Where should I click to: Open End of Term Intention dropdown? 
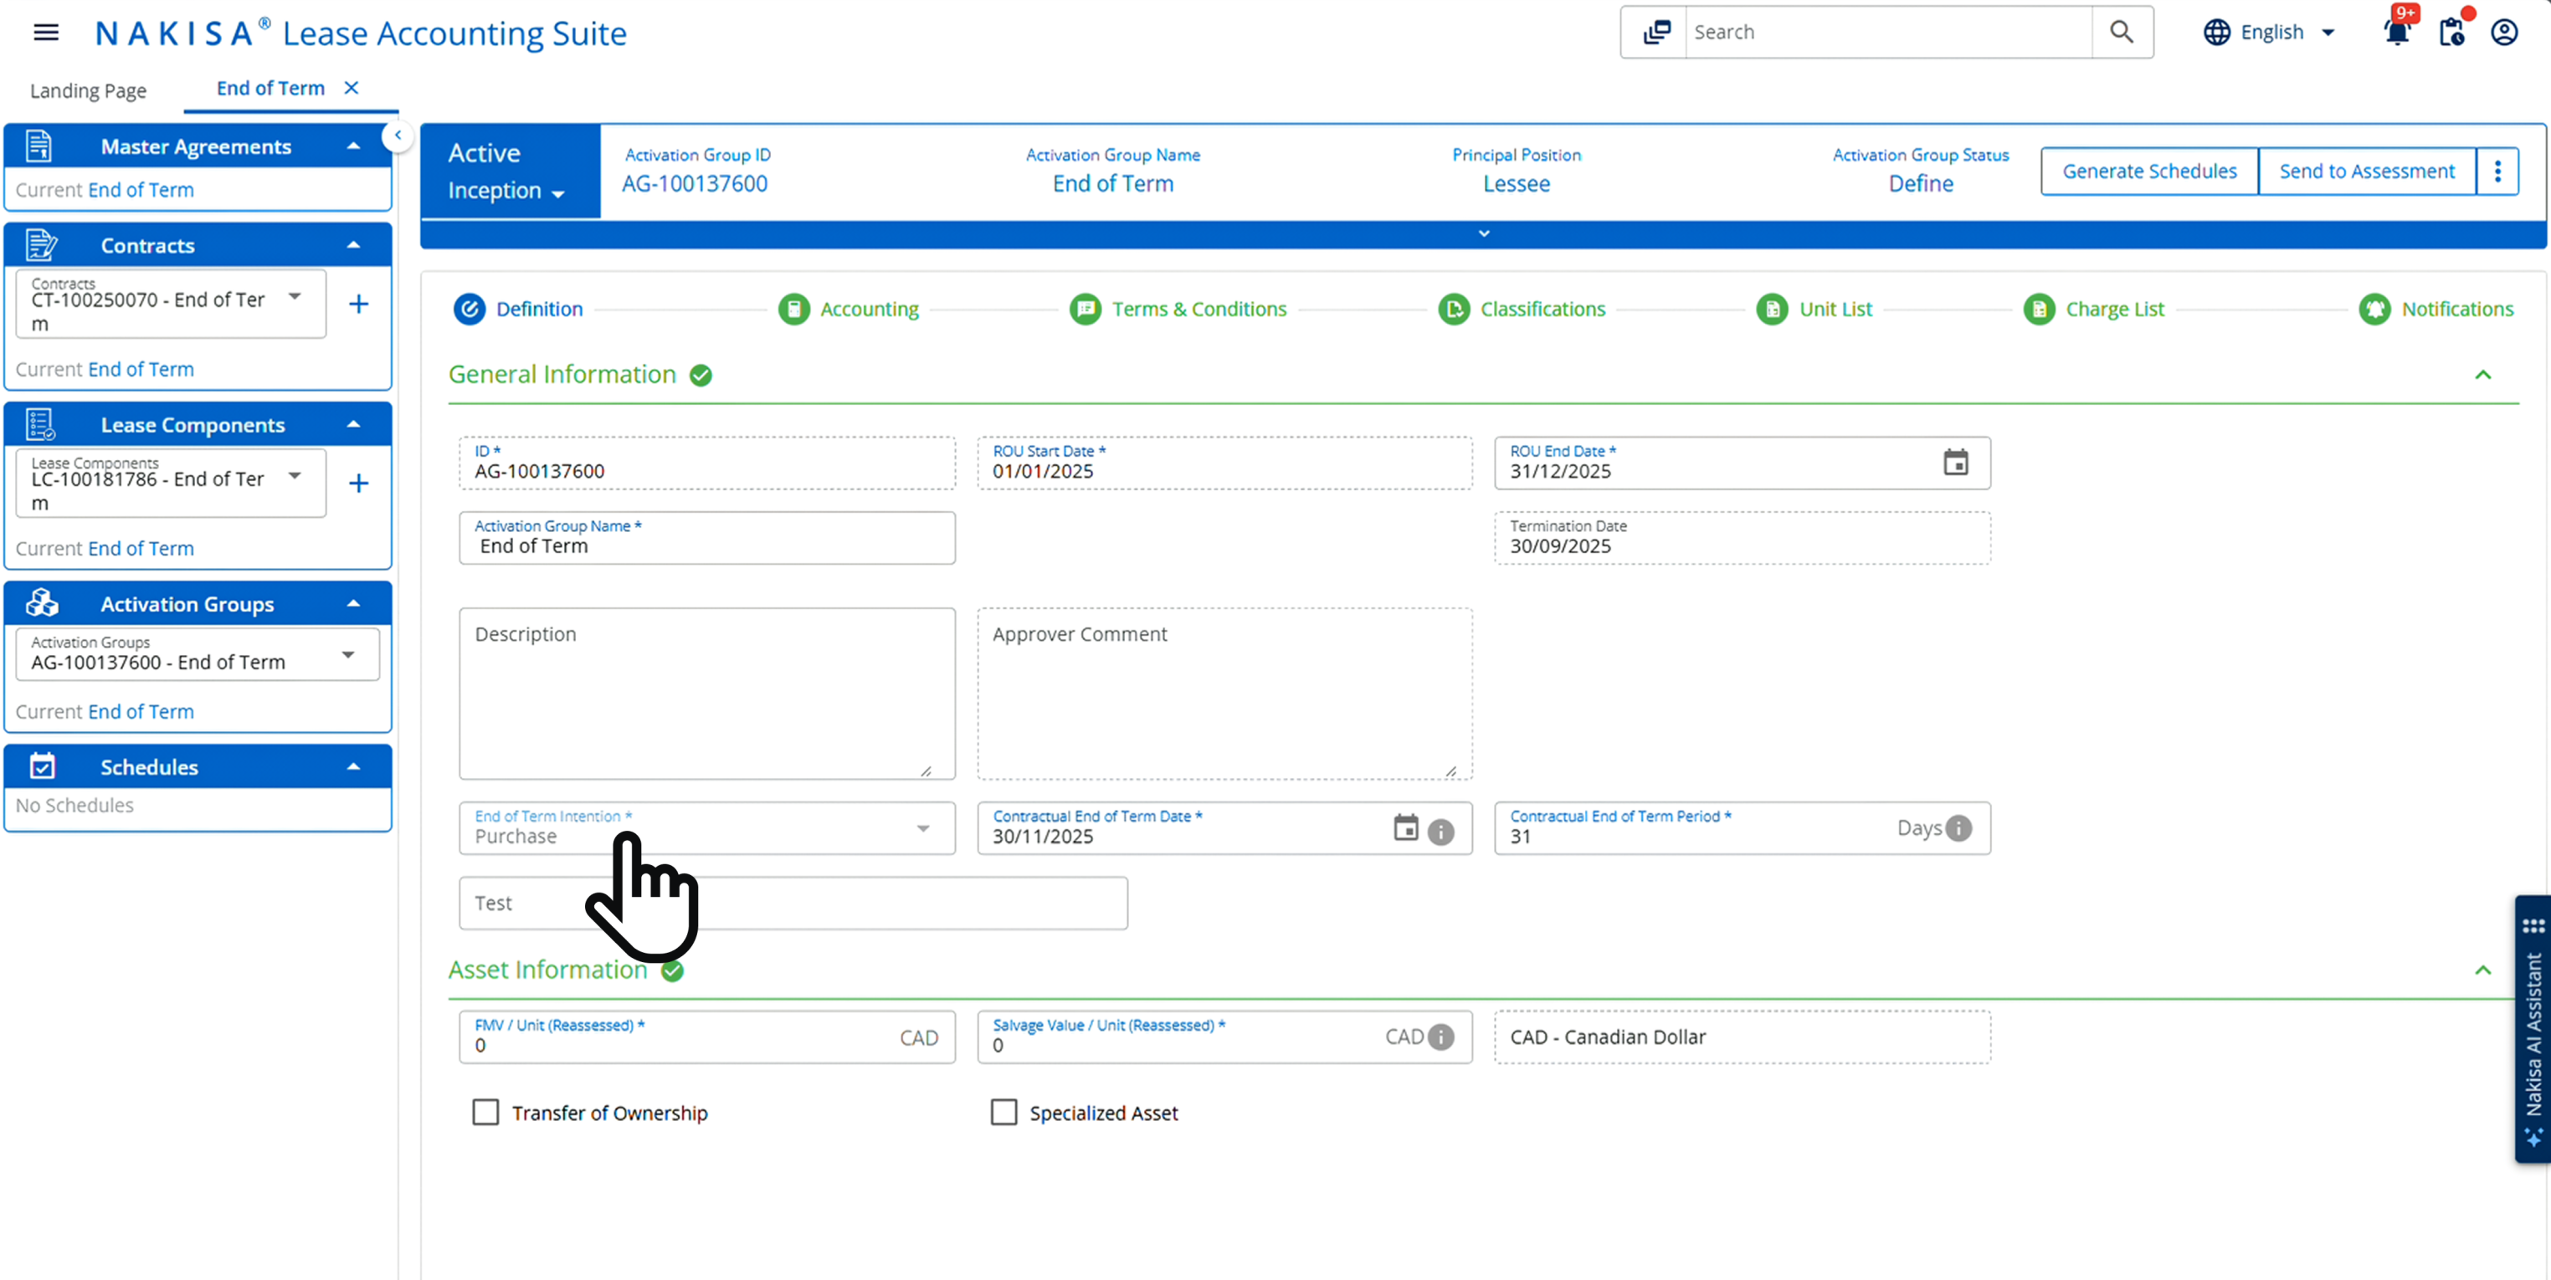point(922,828)
